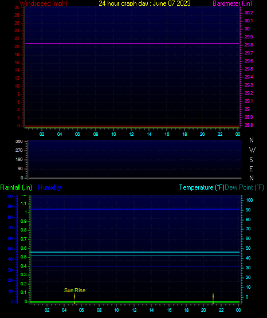Click the Windspeed (mph) axis title
This screenshot has height=318, width=267.
pyautogui.click(x=44, y=3)
